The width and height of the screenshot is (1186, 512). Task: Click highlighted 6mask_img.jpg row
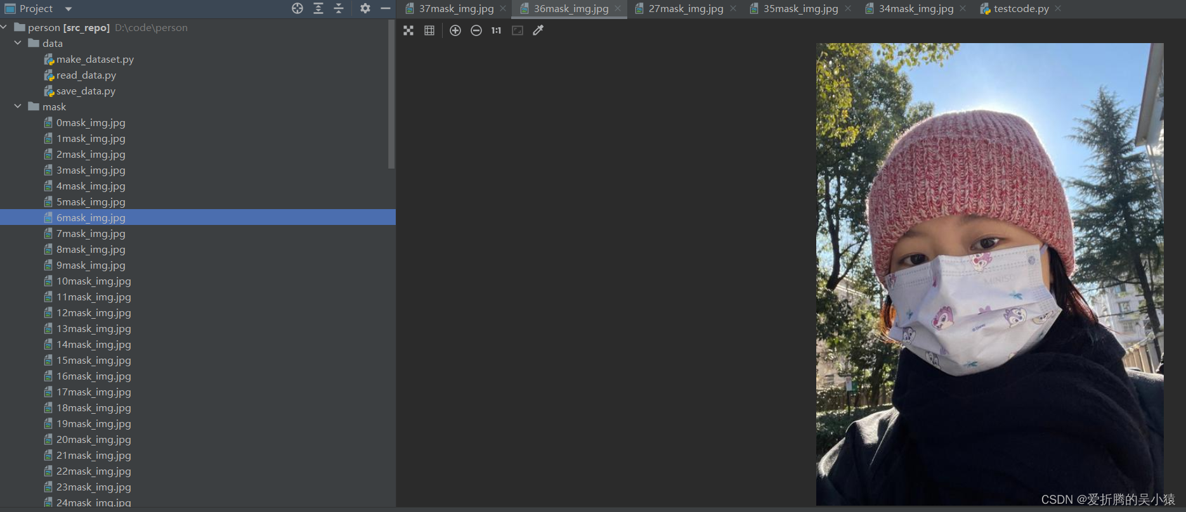click(x=198, y=217)
